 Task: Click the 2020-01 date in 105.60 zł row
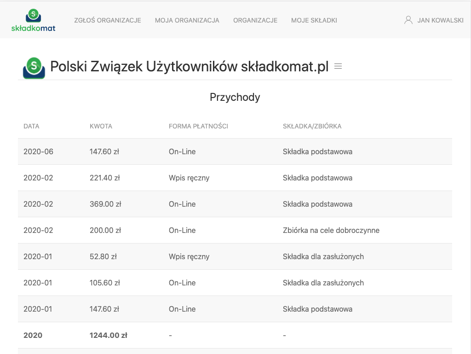(x=38, y=283)
